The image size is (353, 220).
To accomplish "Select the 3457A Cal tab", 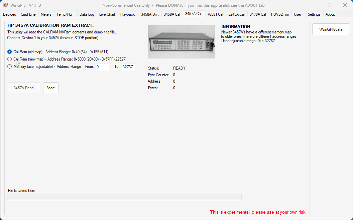I will click(x=194, y=14).
